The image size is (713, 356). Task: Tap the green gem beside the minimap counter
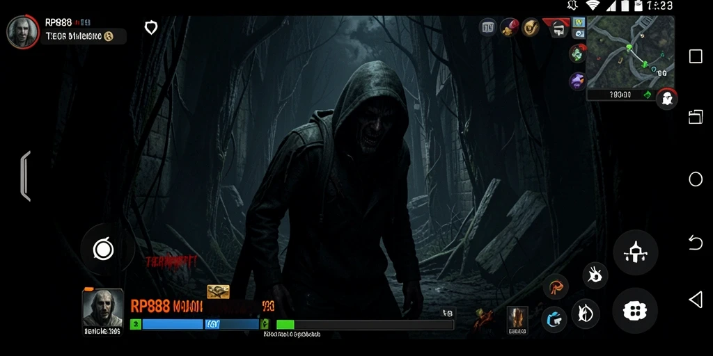[x=647, y=95]
